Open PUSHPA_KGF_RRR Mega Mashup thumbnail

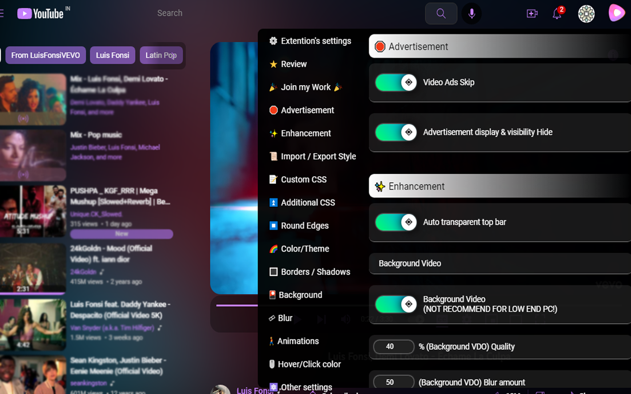coord(33,211)
